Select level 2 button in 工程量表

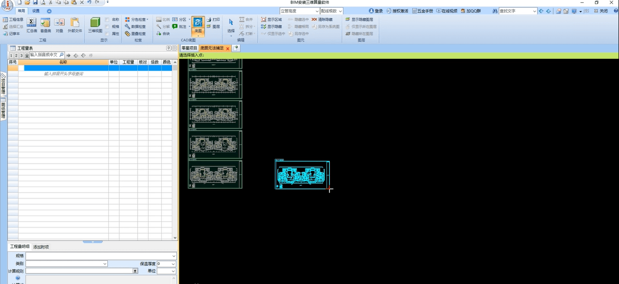[16, 55]
